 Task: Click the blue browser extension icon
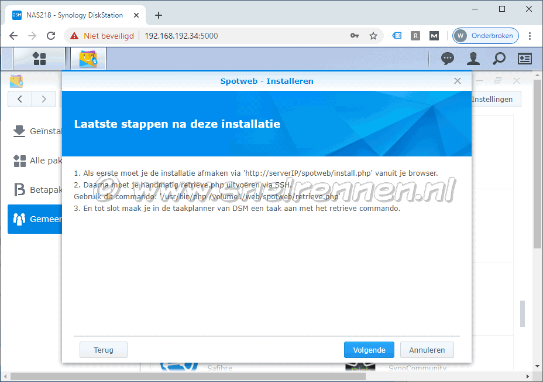[397, 36]
